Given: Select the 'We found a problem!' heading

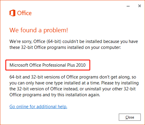Looking at the screenshot, I should tap(39, 30).
